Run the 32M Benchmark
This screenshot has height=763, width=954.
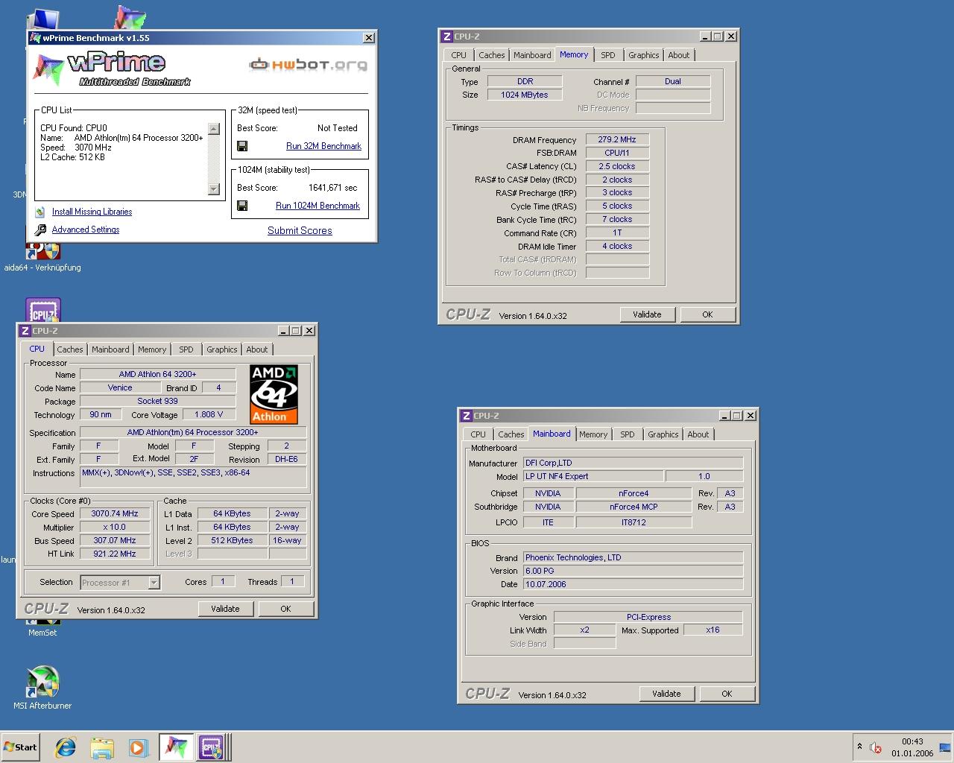pyautogui.click(x=323, y=146)
